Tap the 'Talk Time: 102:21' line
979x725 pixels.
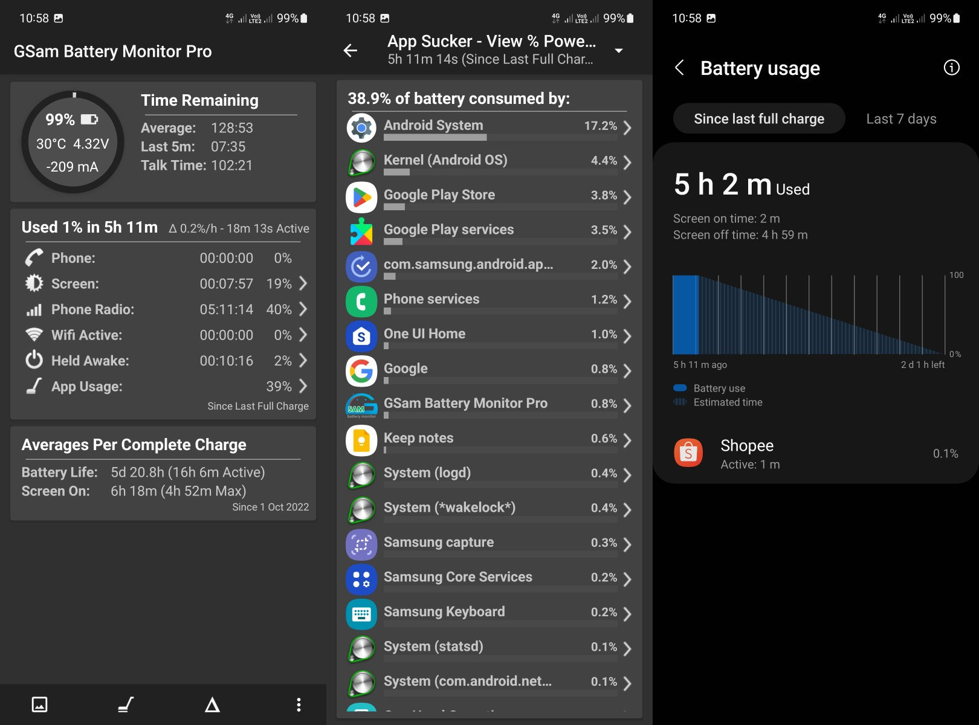(196, 165)
